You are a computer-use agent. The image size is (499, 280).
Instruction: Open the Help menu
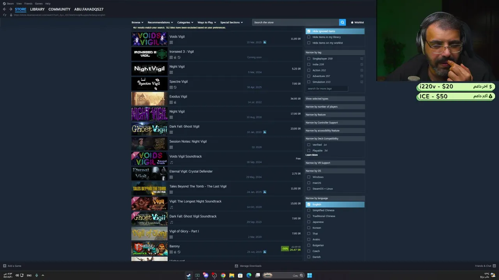48,3
